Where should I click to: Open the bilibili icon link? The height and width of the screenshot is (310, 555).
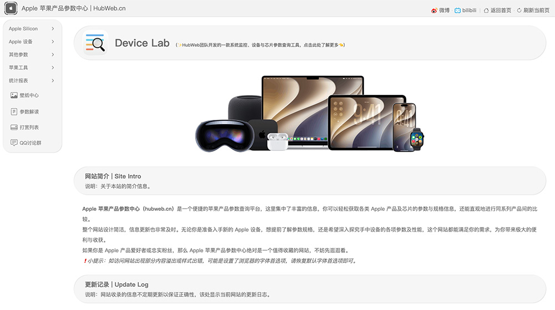[x=457, y=11]
